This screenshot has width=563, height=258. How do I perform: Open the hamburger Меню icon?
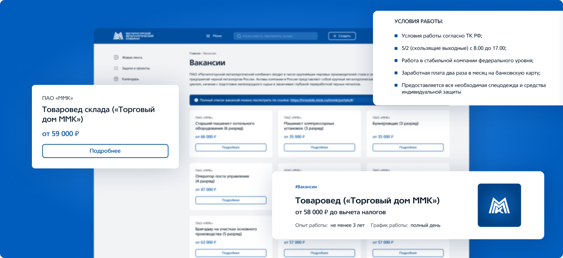(208, 36)
